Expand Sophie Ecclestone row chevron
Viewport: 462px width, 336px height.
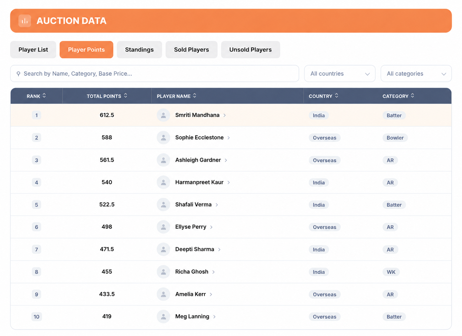tap(229, 138)
